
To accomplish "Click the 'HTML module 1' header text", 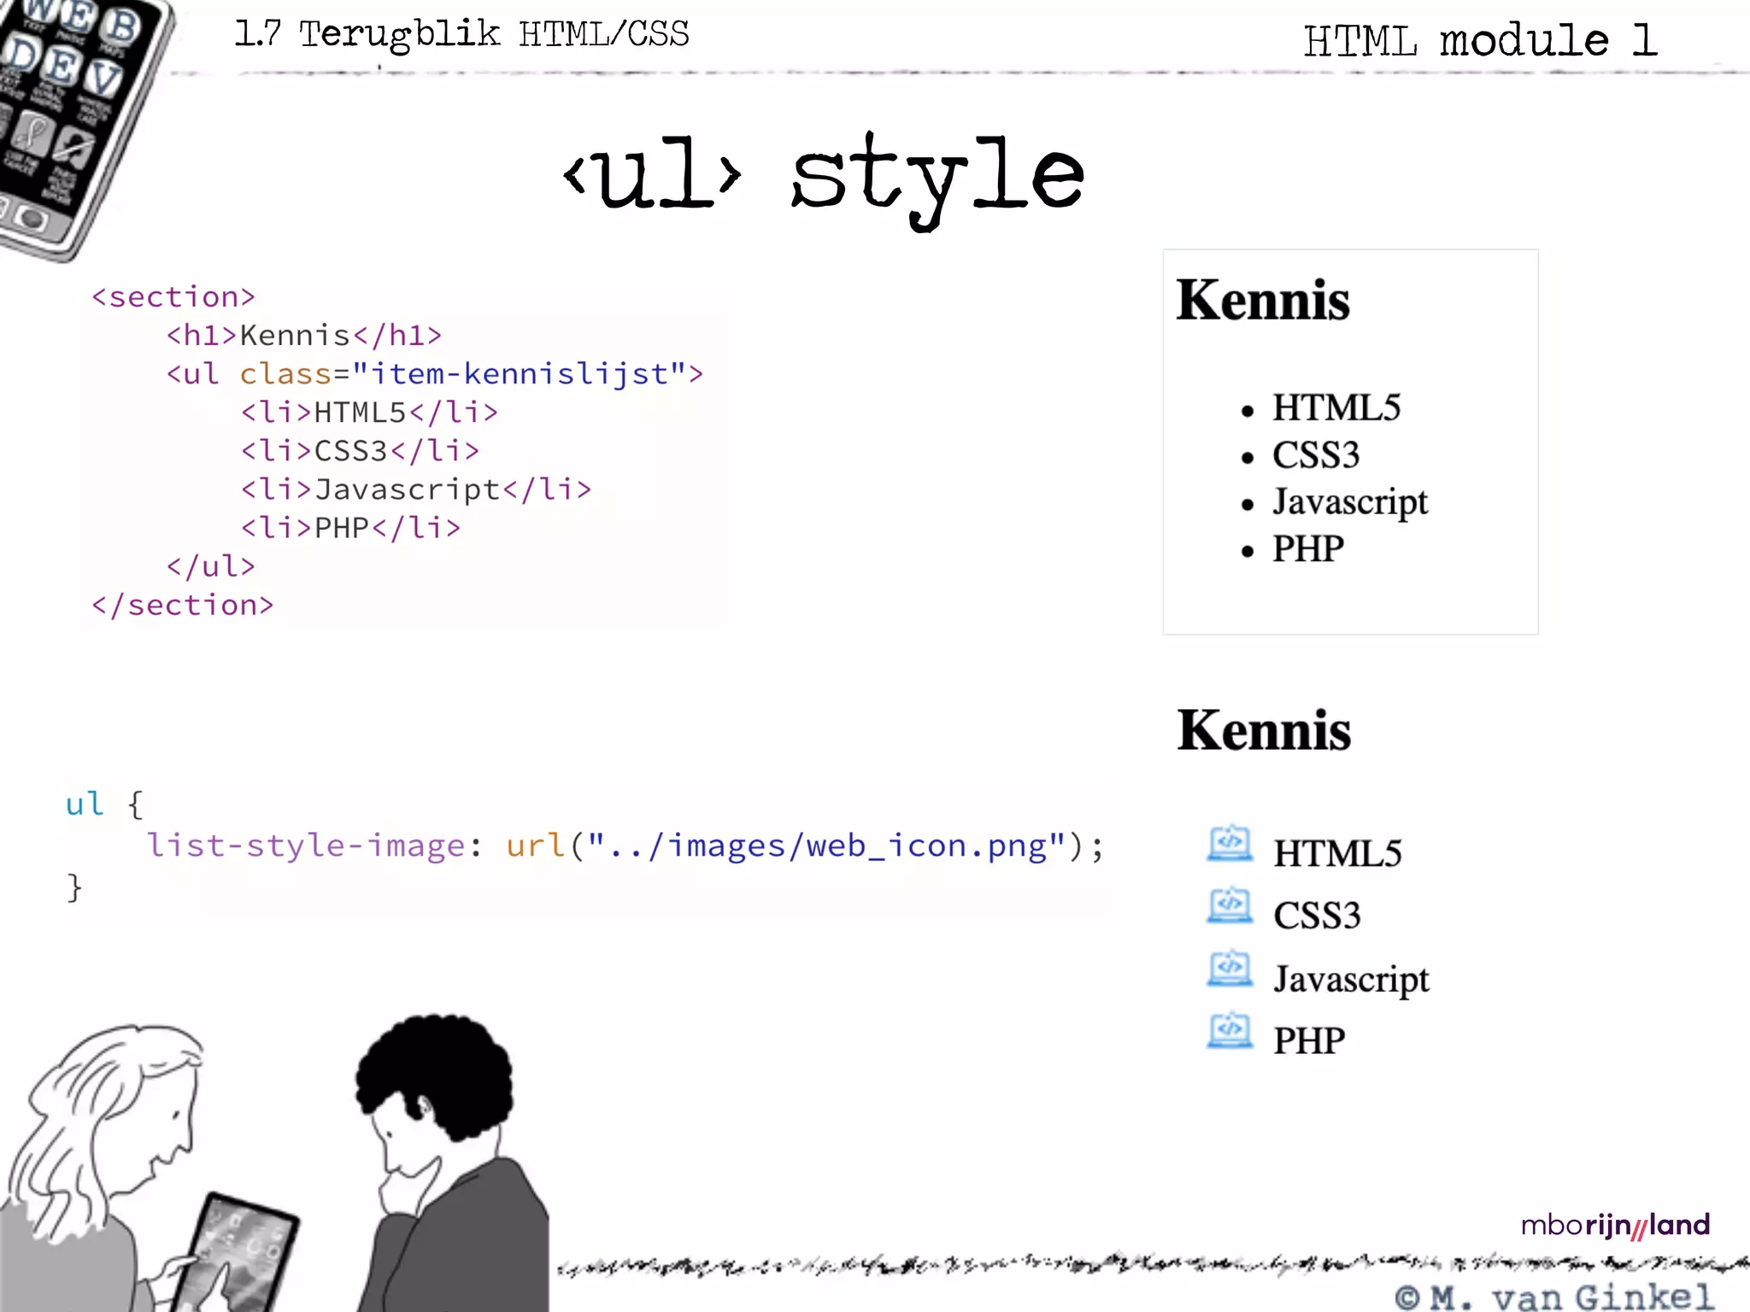I will pos(1481,40).
